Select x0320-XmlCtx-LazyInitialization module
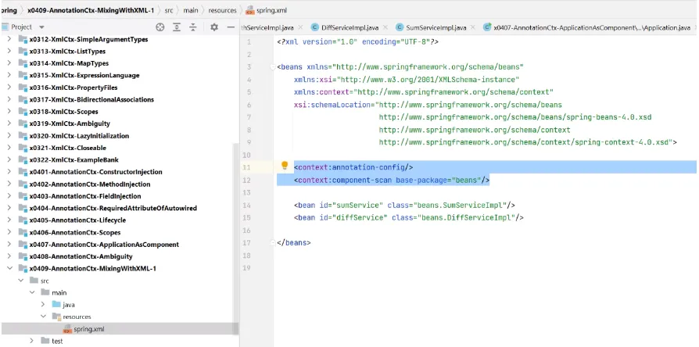This screenshot has height=347, width=699. (x=79, y=136)
